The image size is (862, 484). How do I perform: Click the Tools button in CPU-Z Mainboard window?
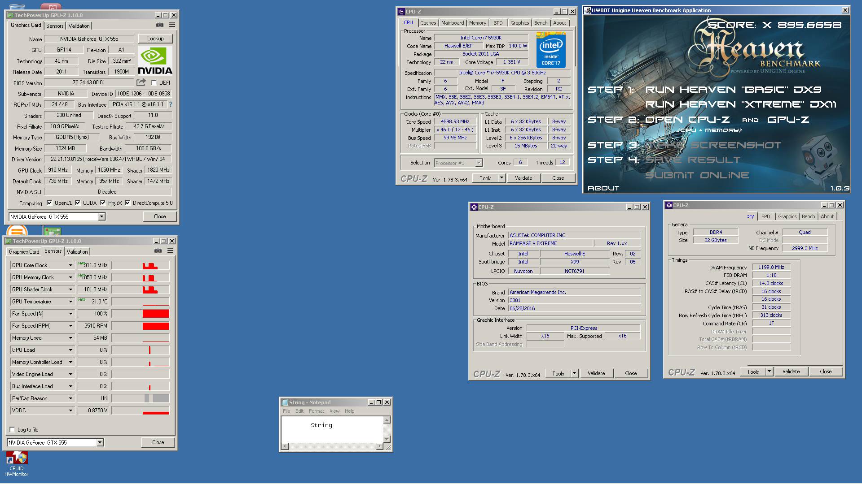pos(558,373)
